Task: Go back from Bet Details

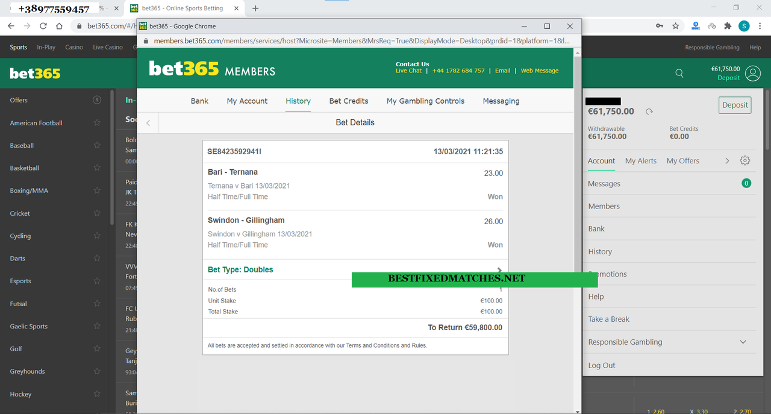Action: pyautogui.click(x=148, y=123)
